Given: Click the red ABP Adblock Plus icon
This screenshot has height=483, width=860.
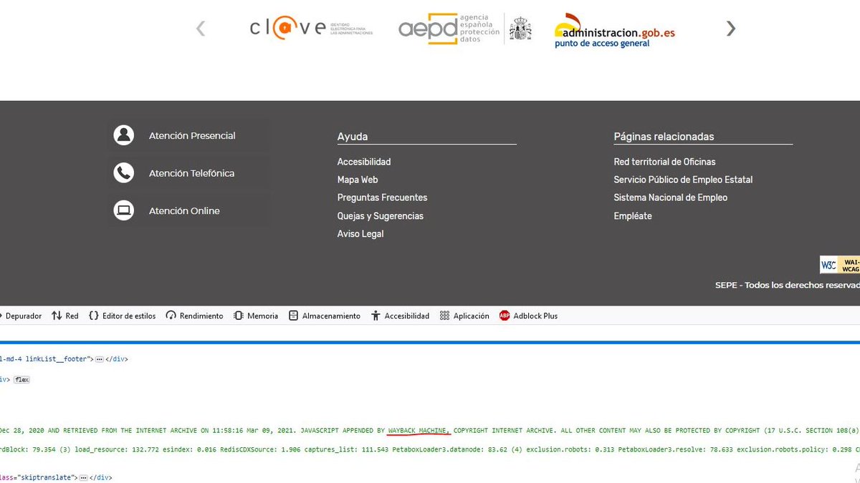Looking at the screenshot, I should [505, 316].
